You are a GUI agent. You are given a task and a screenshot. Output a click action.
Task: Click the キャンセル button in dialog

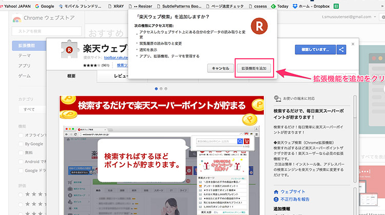click(x=221, y=68)
